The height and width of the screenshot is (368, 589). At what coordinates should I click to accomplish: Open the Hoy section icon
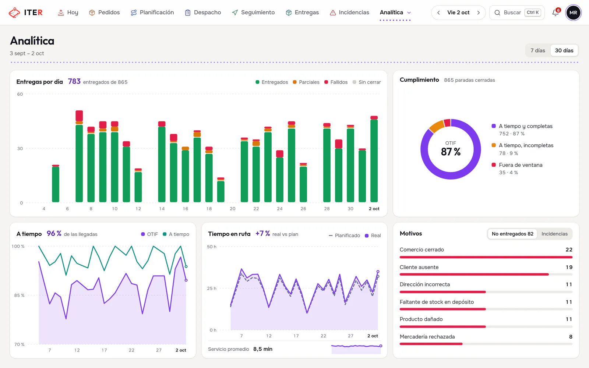coord(61,13)
